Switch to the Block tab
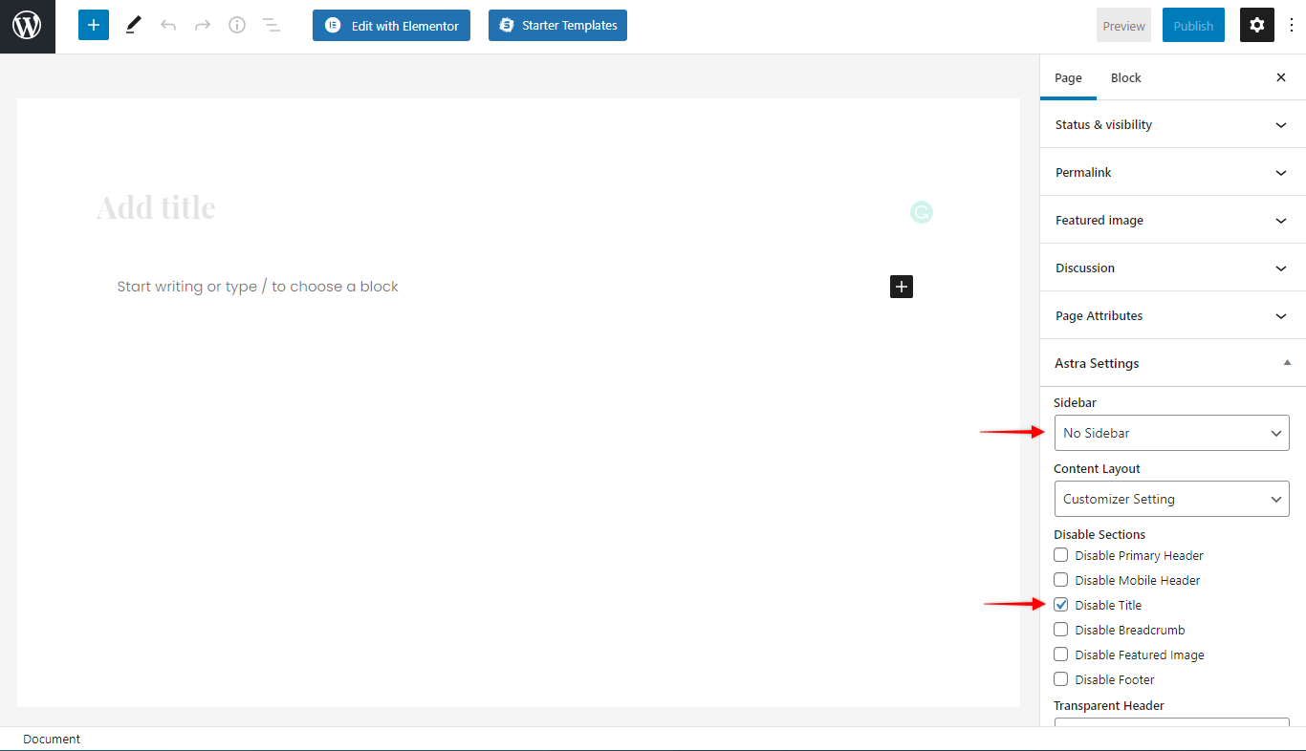Viewport: 1306px width, 751px height. pyautogui.click(x=1125, y=77)
